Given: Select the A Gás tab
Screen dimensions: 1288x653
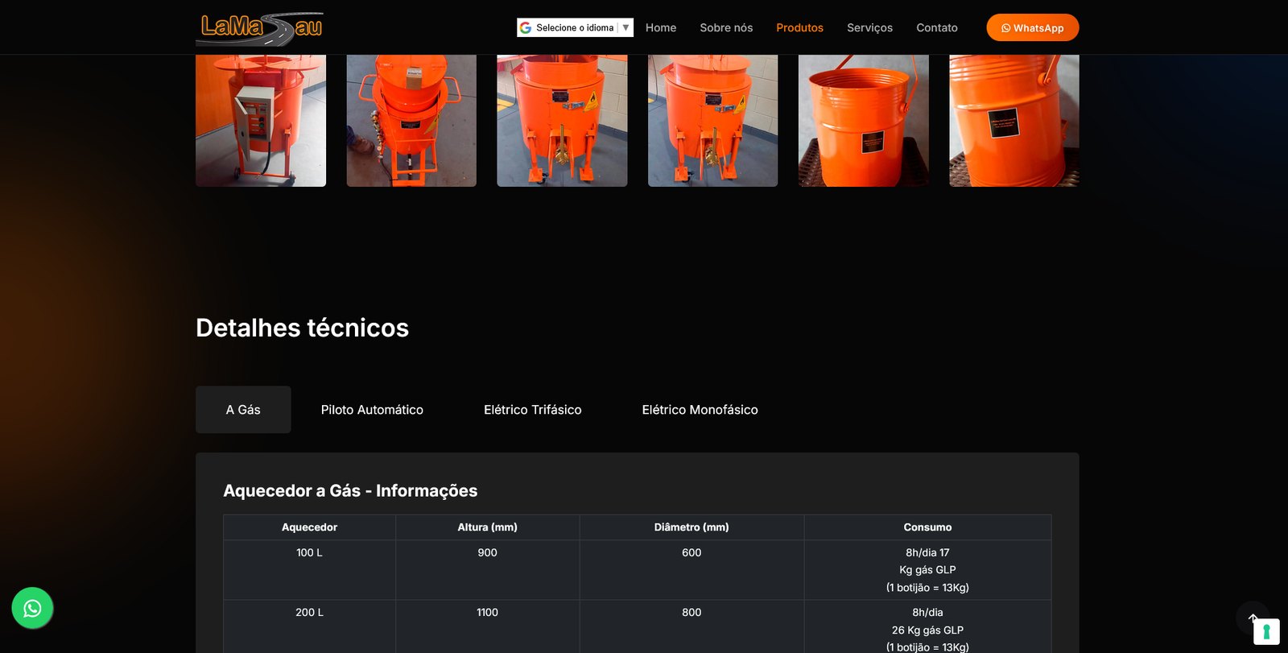Looking at the screenshot, I should pyautogui.click(x=243, y=410).
